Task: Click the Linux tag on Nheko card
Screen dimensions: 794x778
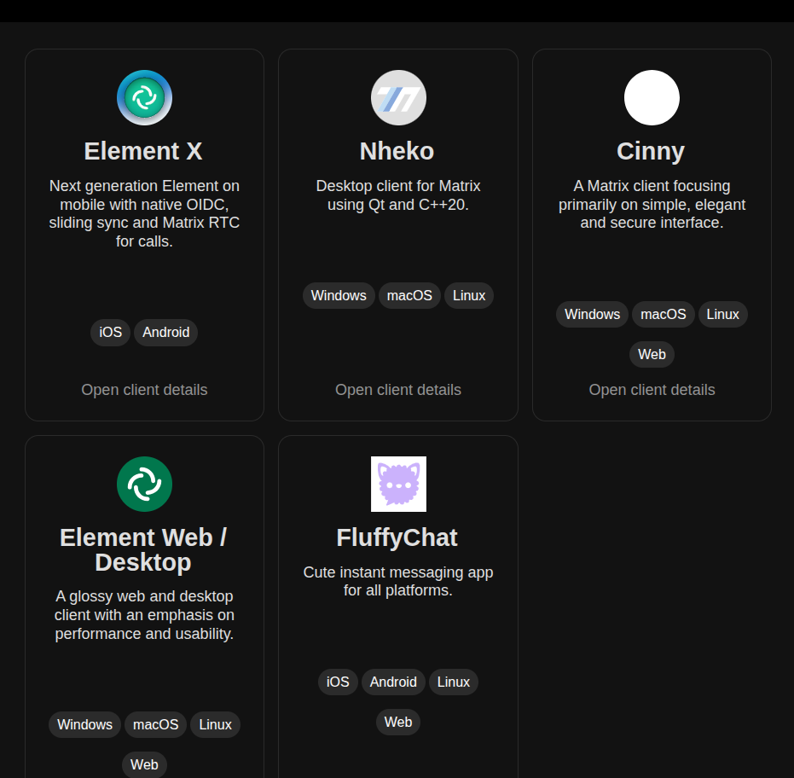Action: (x=469, y=296)
